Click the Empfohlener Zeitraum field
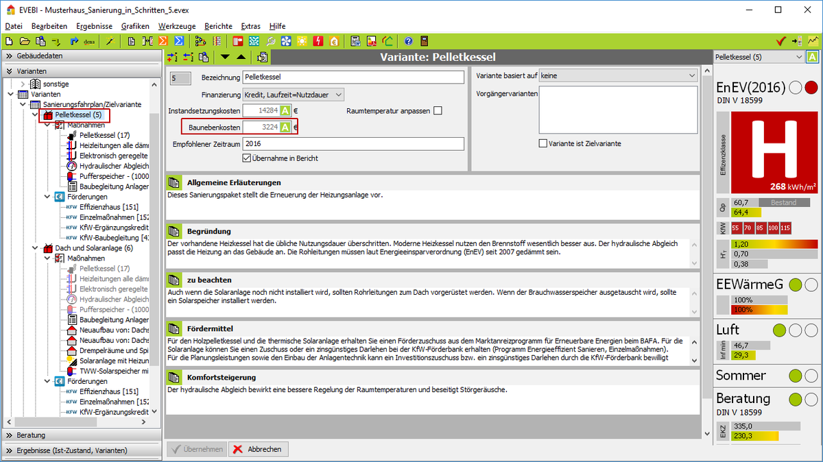Image resolution: width=823 pixels, height=462 pixels. click(353, 144)
